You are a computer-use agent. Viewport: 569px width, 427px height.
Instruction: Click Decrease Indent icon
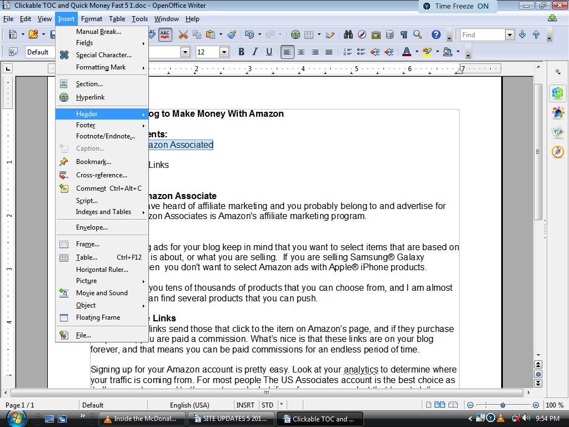click(375, 52)
